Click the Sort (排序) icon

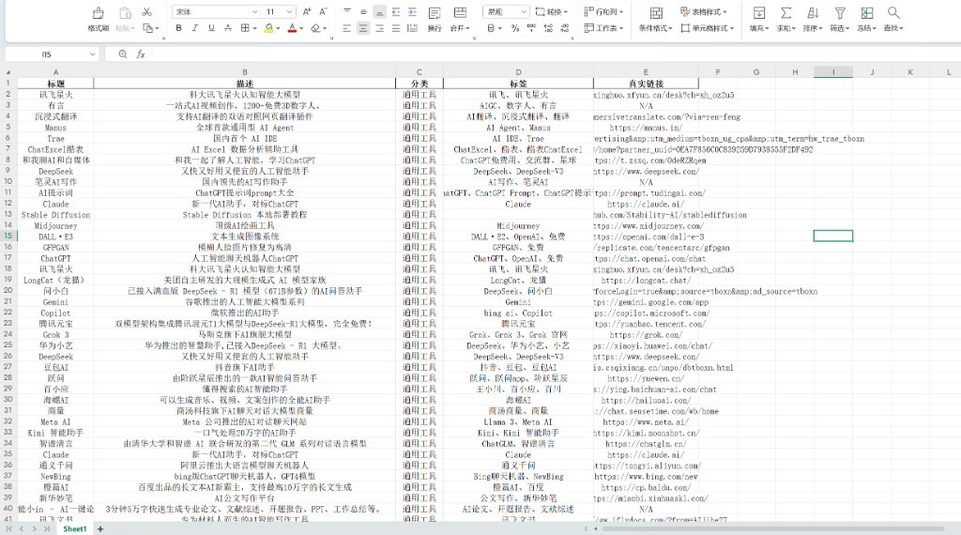coord(813,13)
